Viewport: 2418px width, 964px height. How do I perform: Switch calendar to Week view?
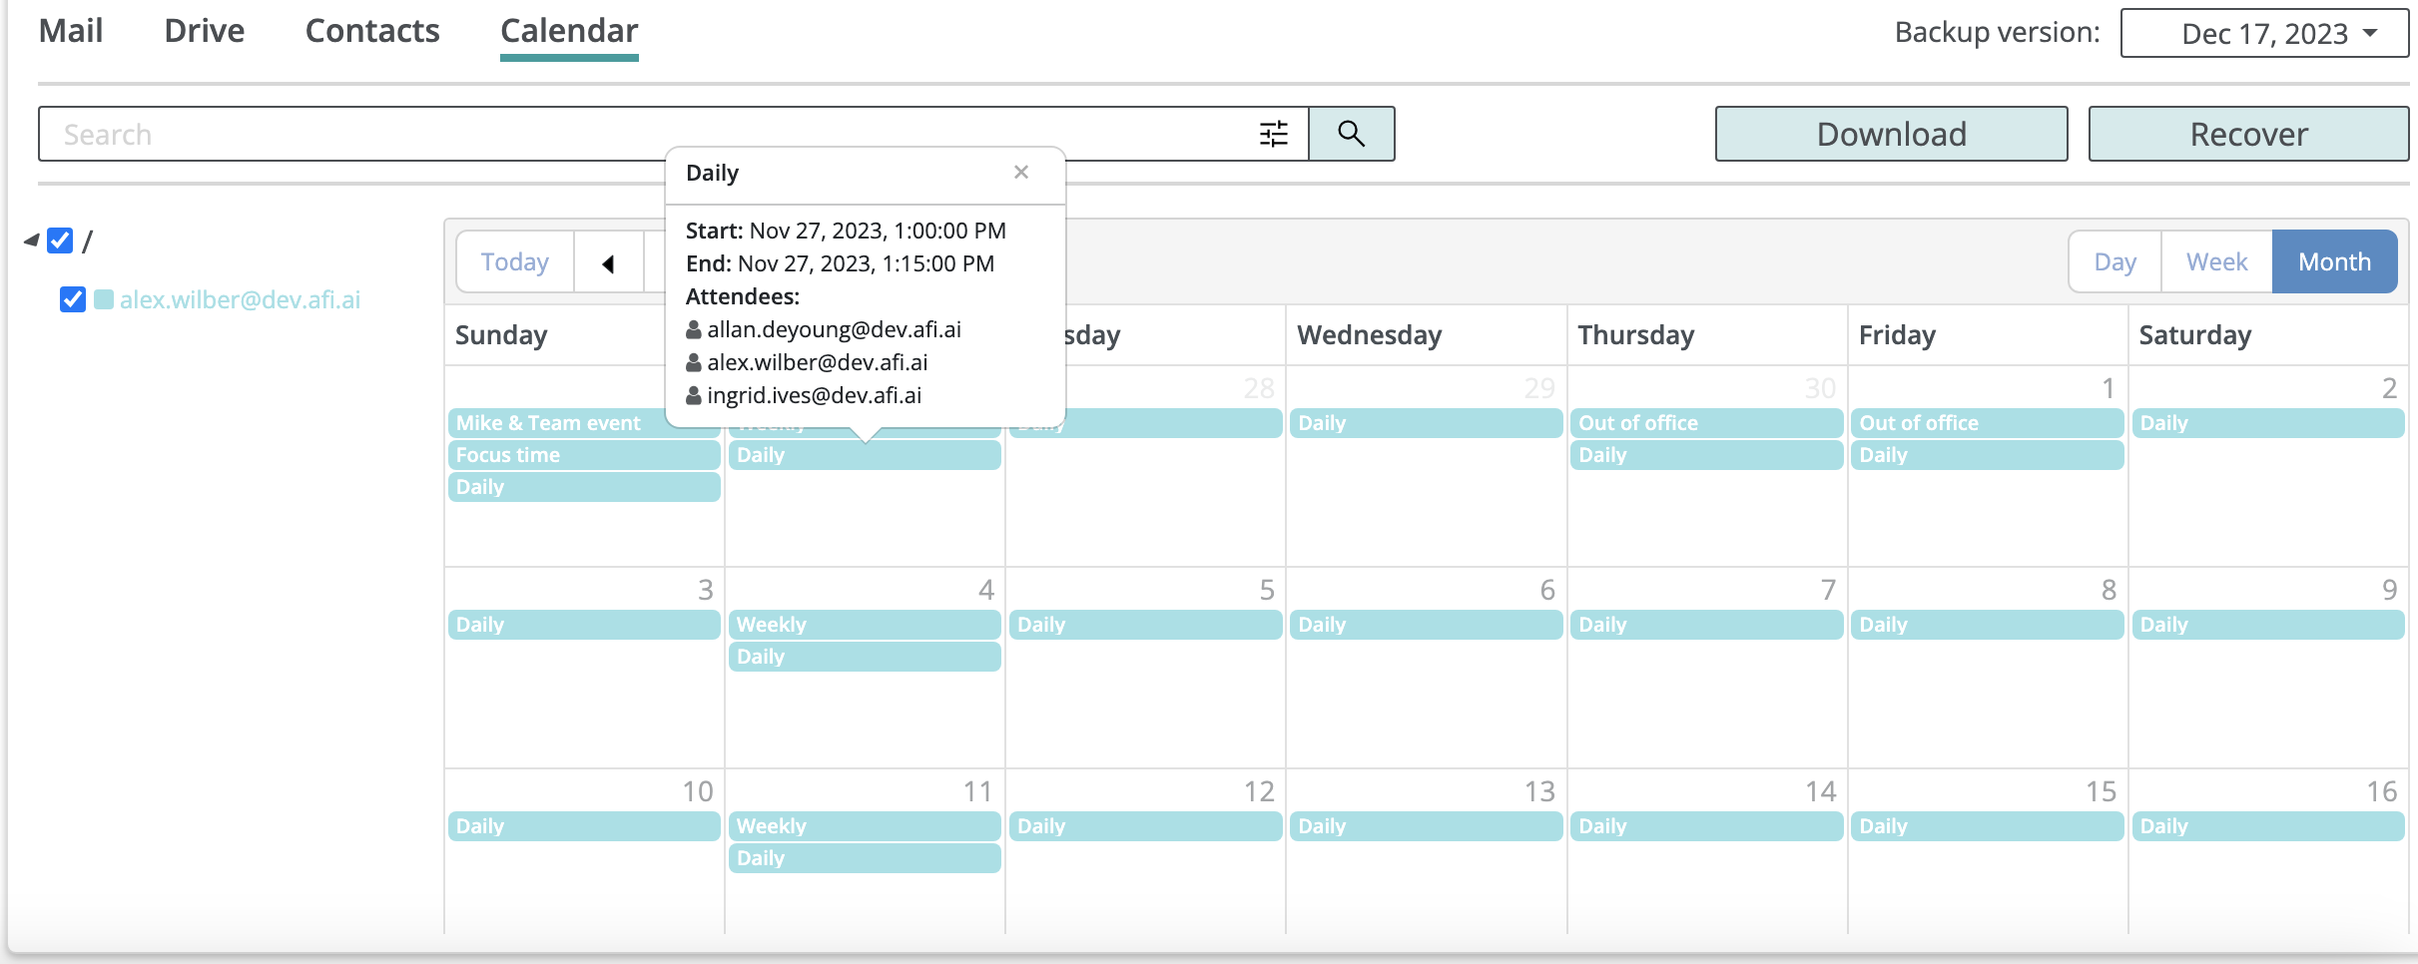(x=2216, y=262)
